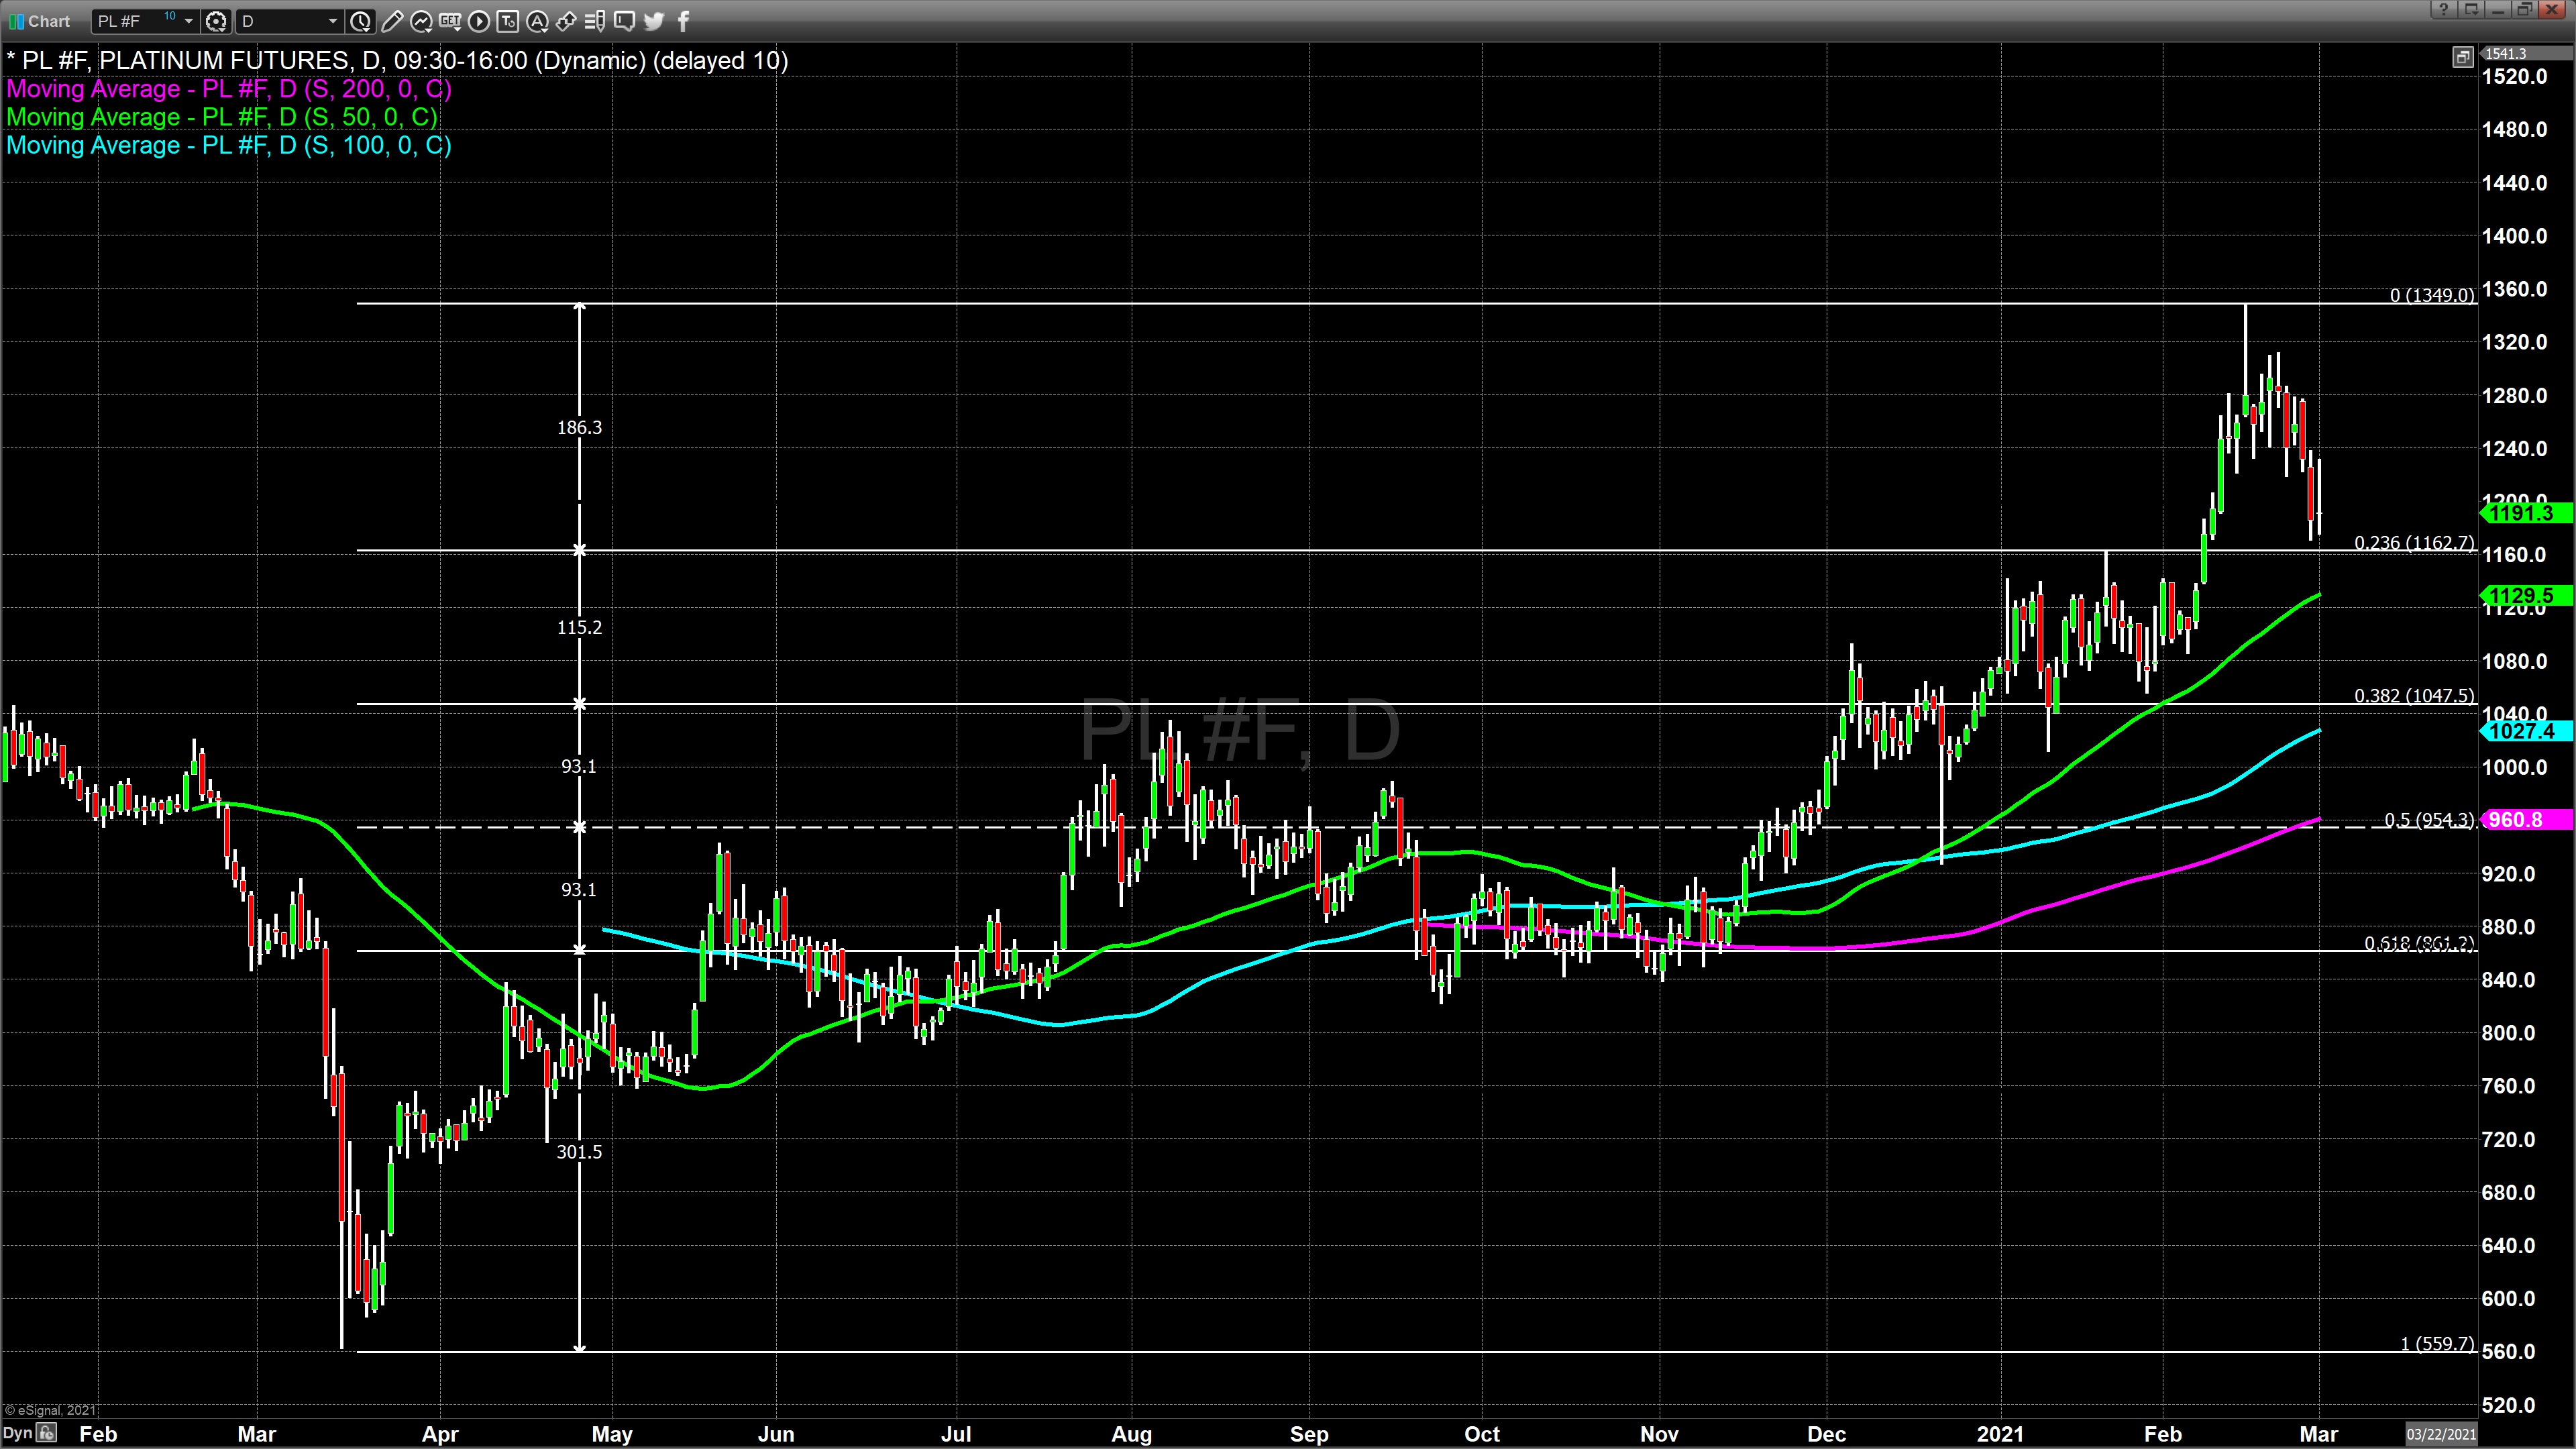The image size is (2576, 1449).
Task: Select the 50 Moving Average label
Action: [222, 117]
